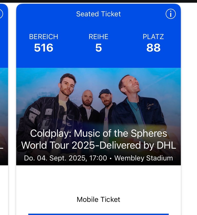Tap the partial info icon on previous ticket

tap(1, 14)
